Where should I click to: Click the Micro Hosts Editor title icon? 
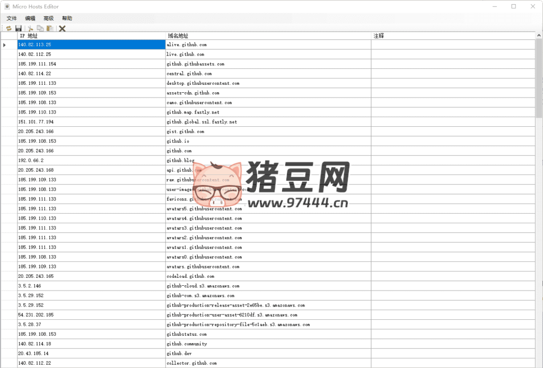(x=7, y=6)
